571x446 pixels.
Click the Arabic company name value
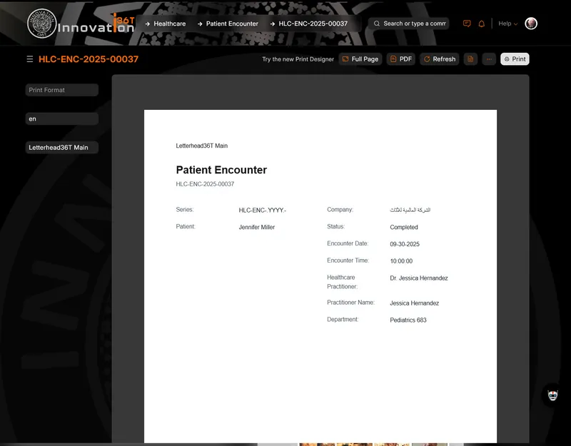410,210
